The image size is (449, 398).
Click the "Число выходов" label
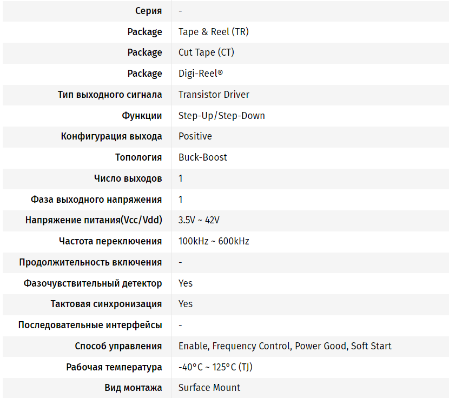point(128,178)
